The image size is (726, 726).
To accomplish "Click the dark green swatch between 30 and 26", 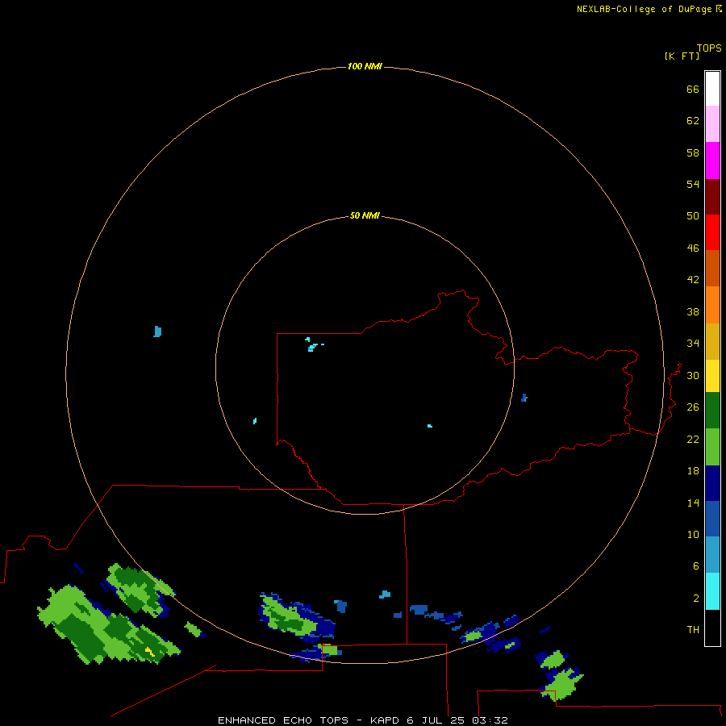I will (712, 411).
